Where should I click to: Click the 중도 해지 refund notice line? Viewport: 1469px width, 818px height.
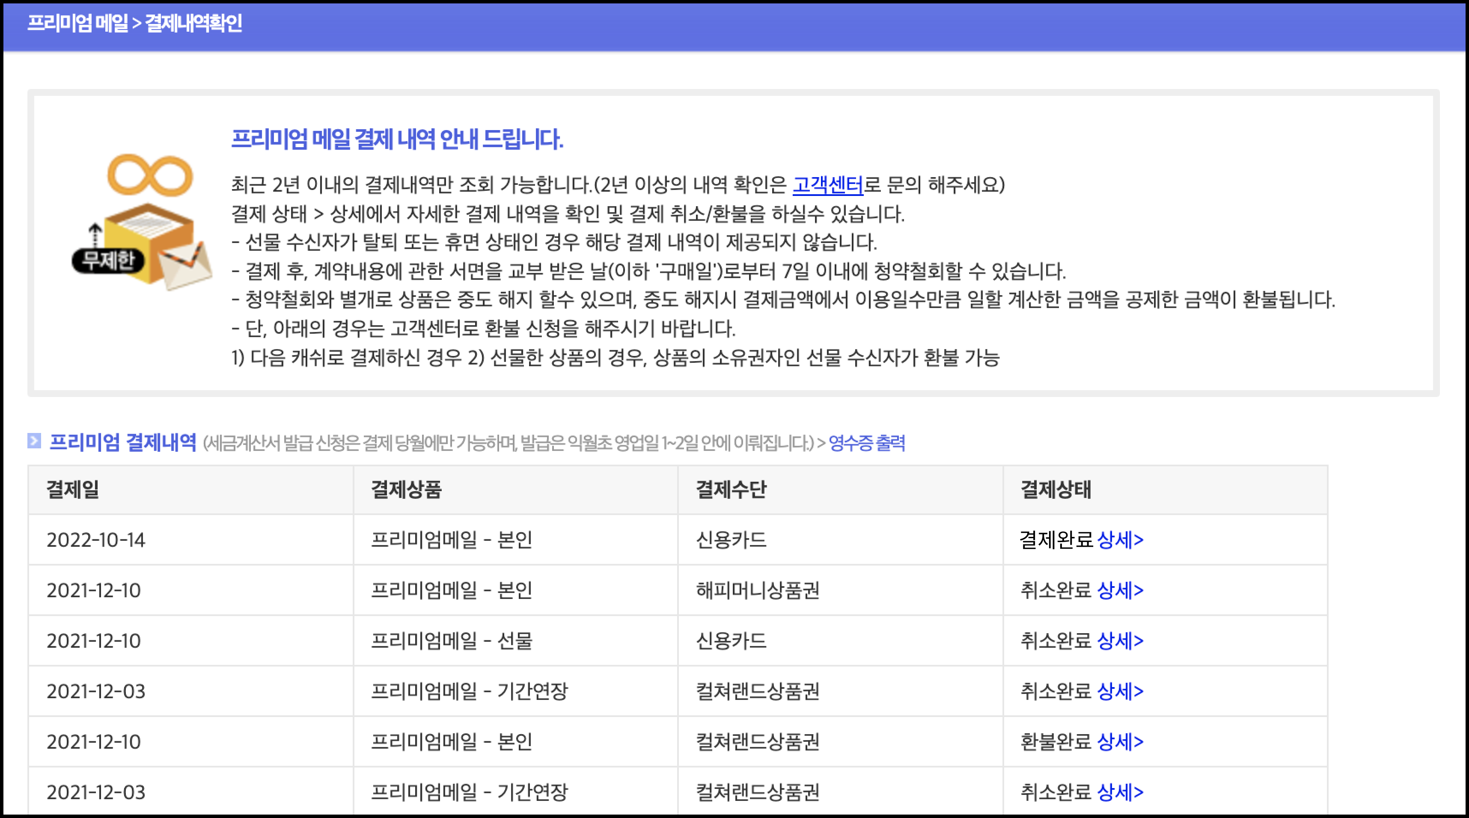(783, 300)
